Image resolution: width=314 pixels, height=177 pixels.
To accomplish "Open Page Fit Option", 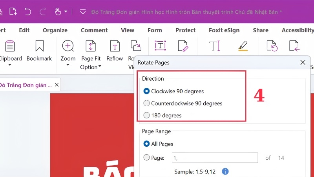I will tap(91, 54).
